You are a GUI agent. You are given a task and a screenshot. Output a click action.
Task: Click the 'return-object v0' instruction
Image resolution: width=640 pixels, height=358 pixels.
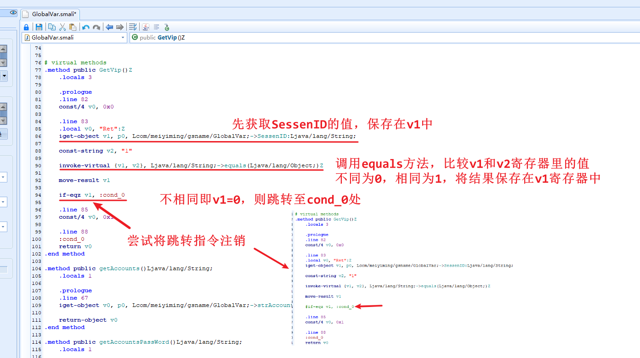88,320
